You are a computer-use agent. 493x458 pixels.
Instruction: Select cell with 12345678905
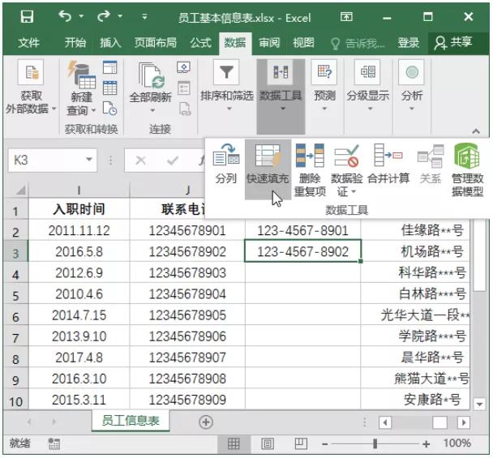tap(187, 315)
